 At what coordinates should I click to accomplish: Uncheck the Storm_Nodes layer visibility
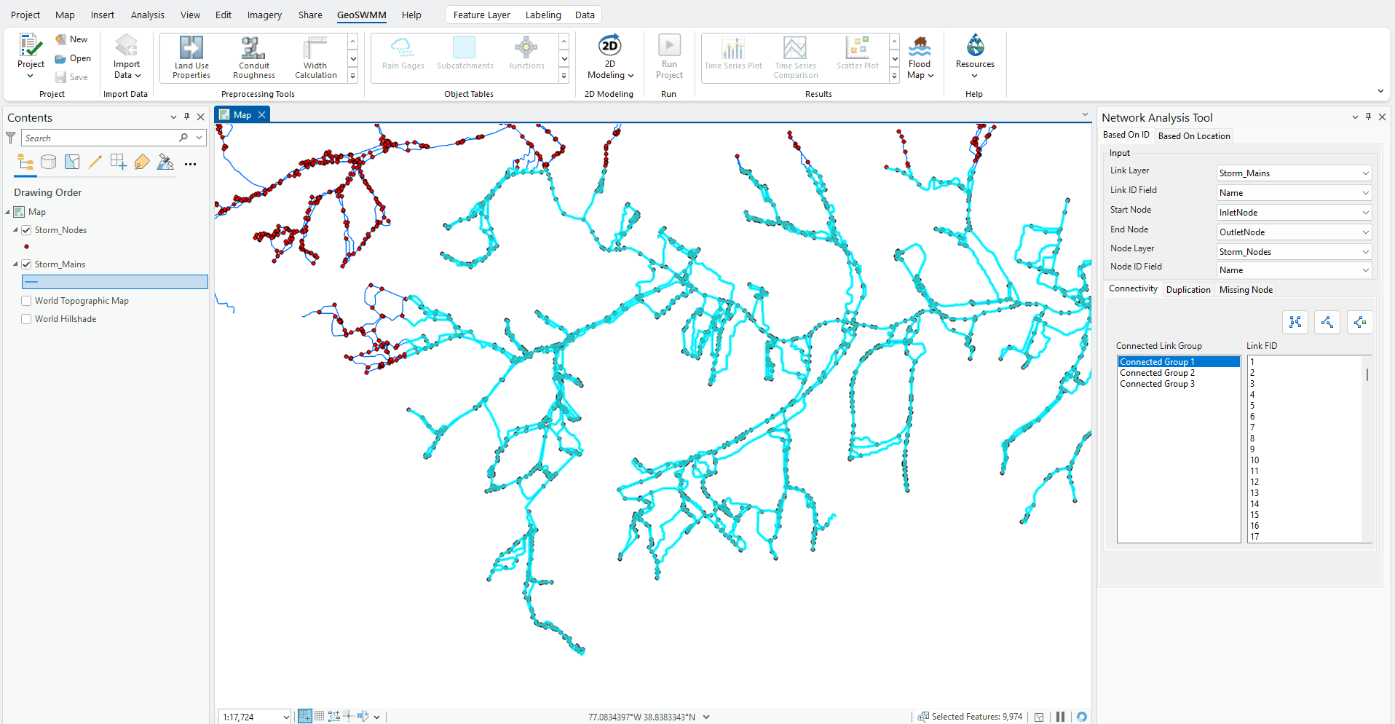coord(26,229)
